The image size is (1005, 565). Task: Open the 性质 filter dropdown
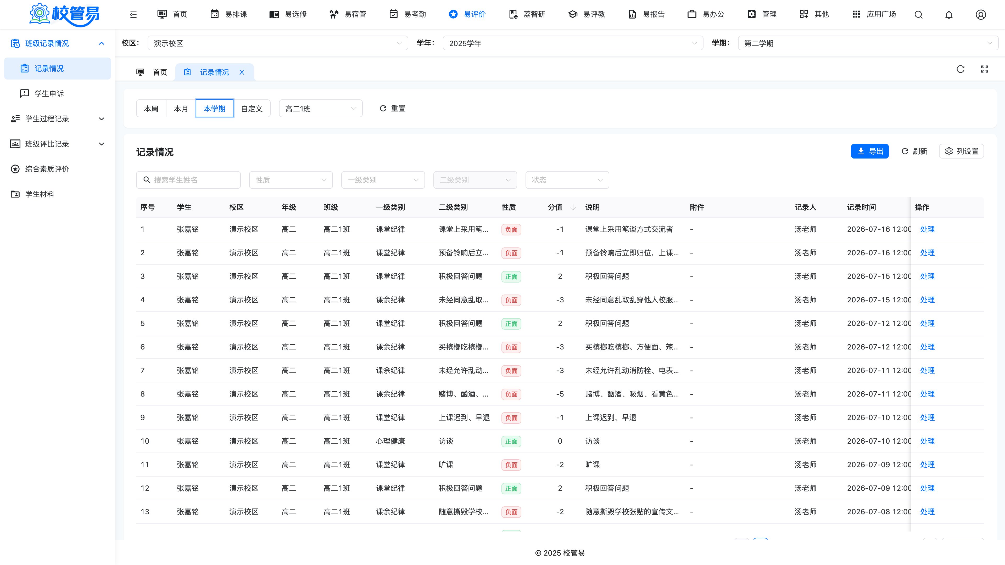(x=291, y=180)
